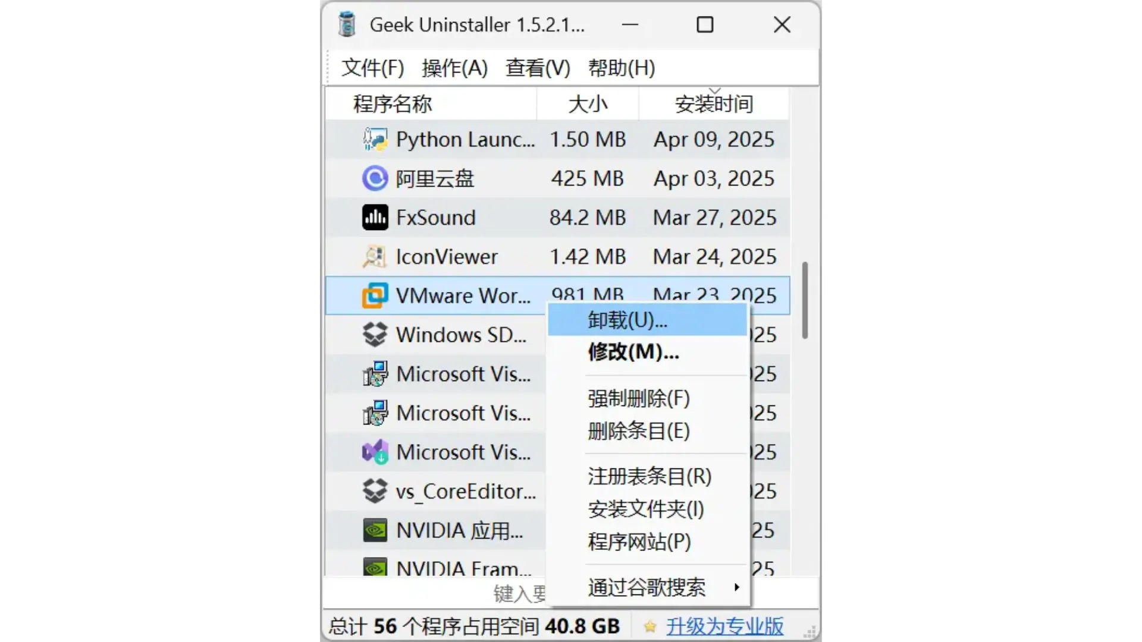Select the IconViewer program name
This screenshot has width=1142, height=642.
click(x=447, y=257)
